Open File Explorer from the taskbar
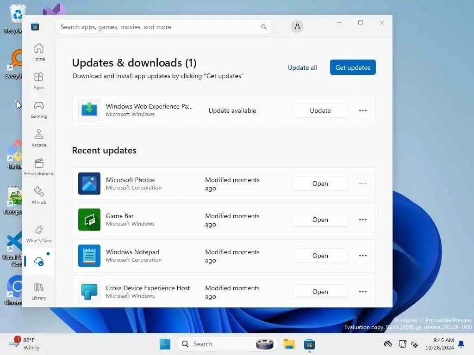 [x=289, y=344]
